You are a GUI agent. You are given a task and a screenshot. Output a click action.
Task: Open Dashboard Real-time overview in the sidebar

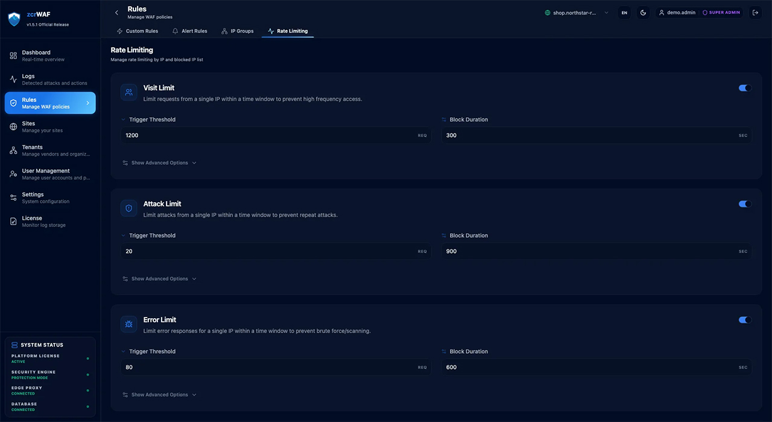[50, 56]
